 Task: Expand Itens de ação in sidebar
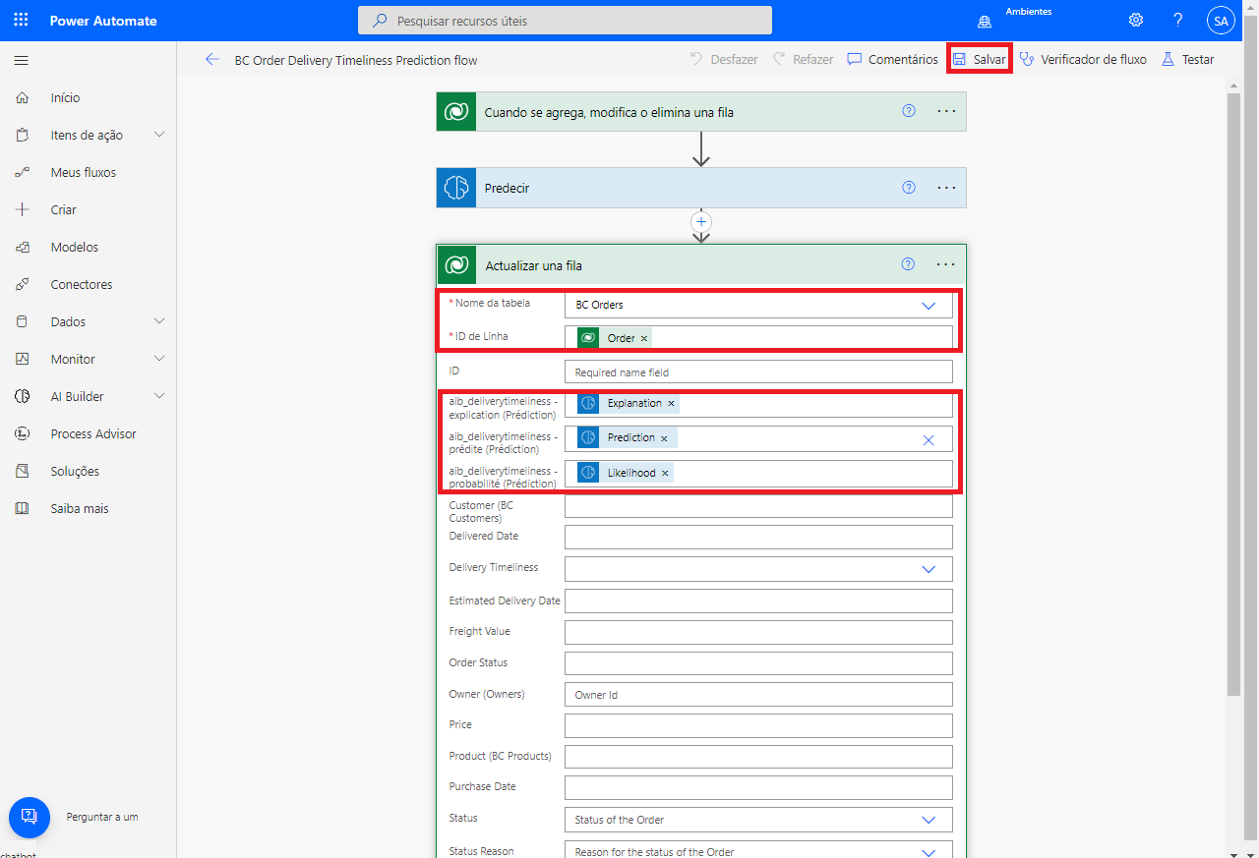[x=159, y=135]
